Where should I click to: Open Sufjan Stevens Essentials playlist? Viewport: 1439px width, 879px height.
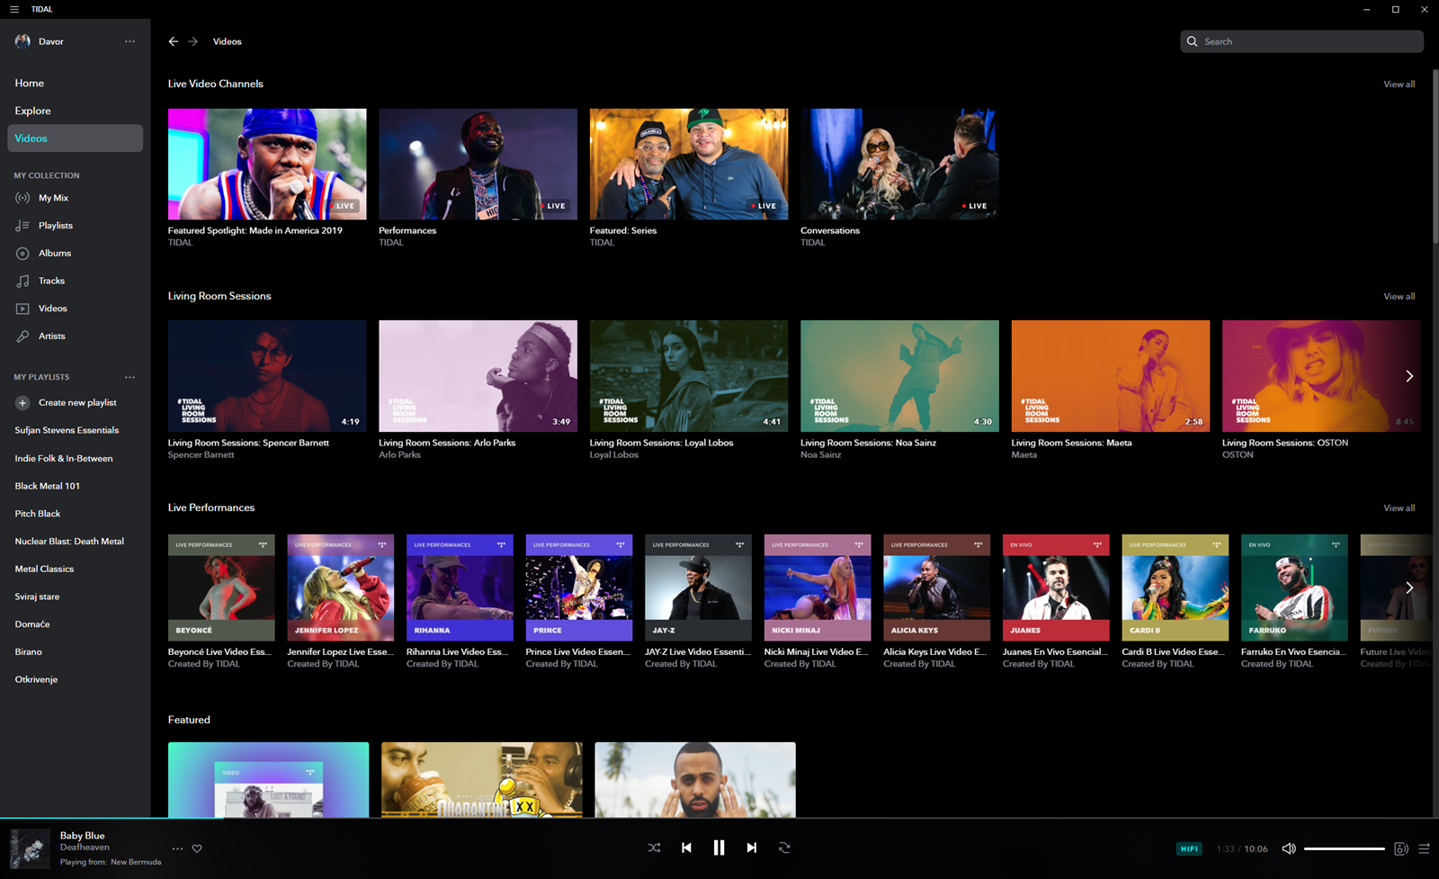click(67, 430)
